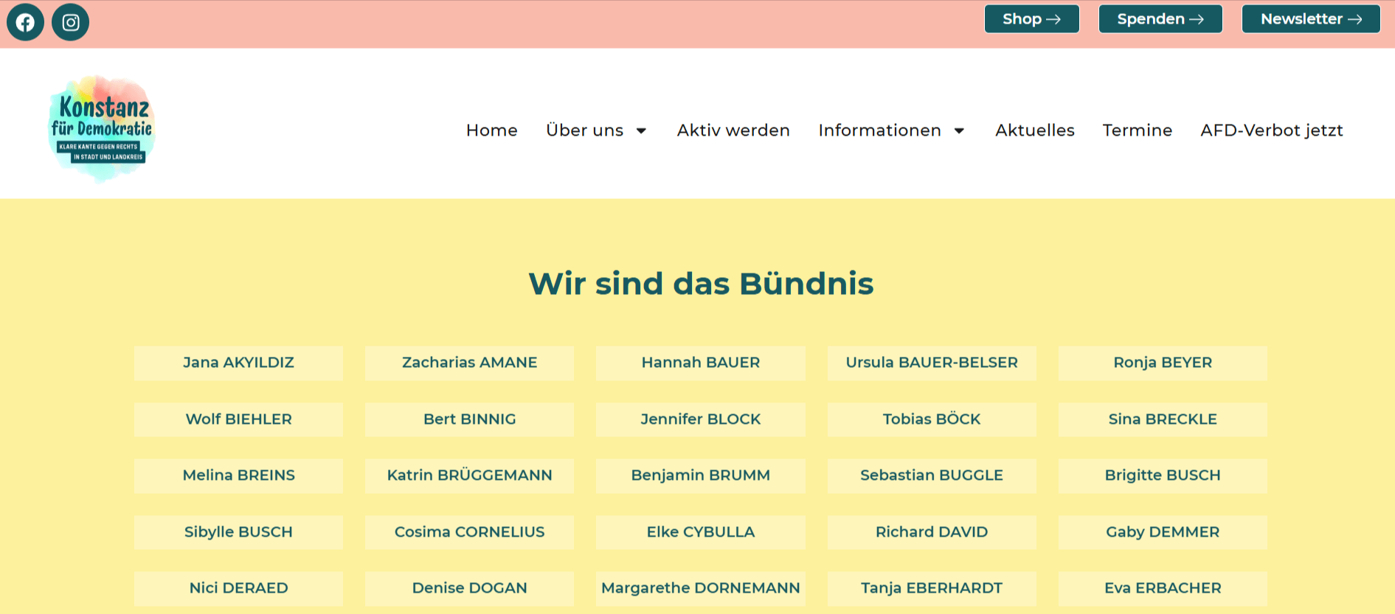
Task: Navigate to the Aktuelles page
Action: (x=1034, y=130)
